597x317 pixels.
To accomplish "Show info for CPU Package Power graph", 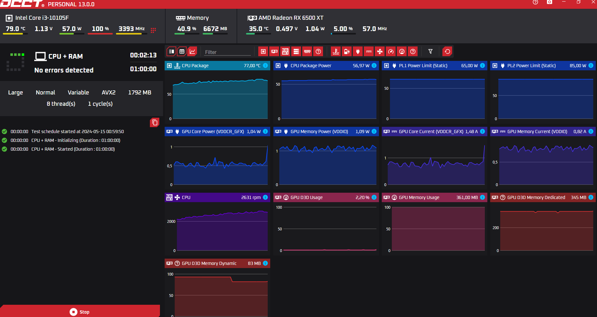I will pos(374,66).
